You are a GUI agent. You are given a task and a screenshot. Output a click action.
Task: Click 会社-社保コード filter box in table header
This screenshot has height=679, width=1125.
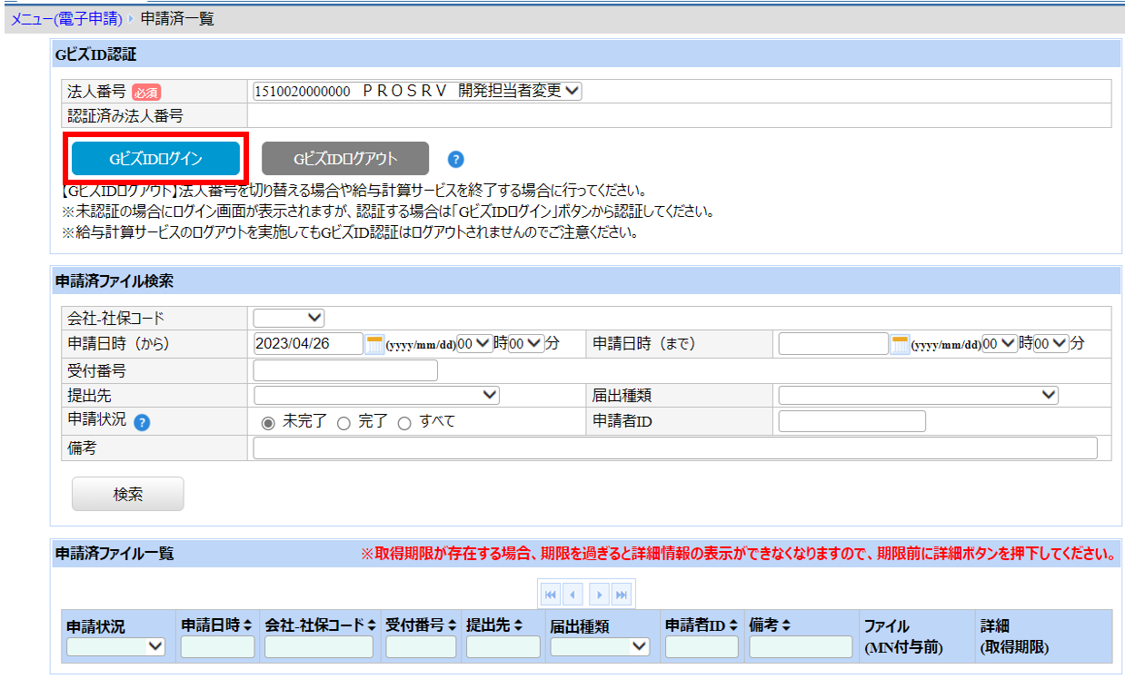[x=319, y=646]
